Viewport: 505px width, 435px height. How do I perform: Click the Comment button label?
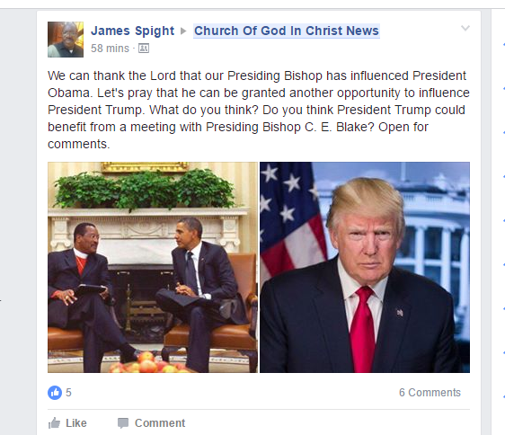(160, 423)
